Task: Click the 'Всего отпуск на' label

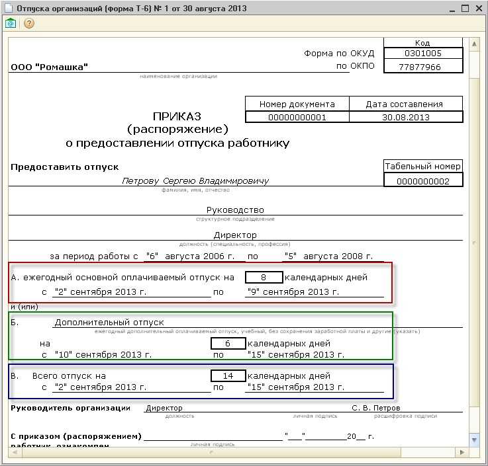Action: click(x=69, y=376)
